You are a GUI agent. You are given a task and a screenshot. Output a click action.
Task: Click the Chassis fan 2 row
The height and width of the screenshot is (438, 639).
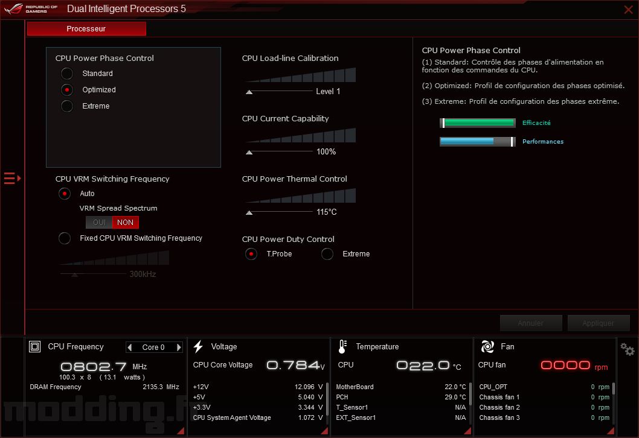[x=544, y=407]
